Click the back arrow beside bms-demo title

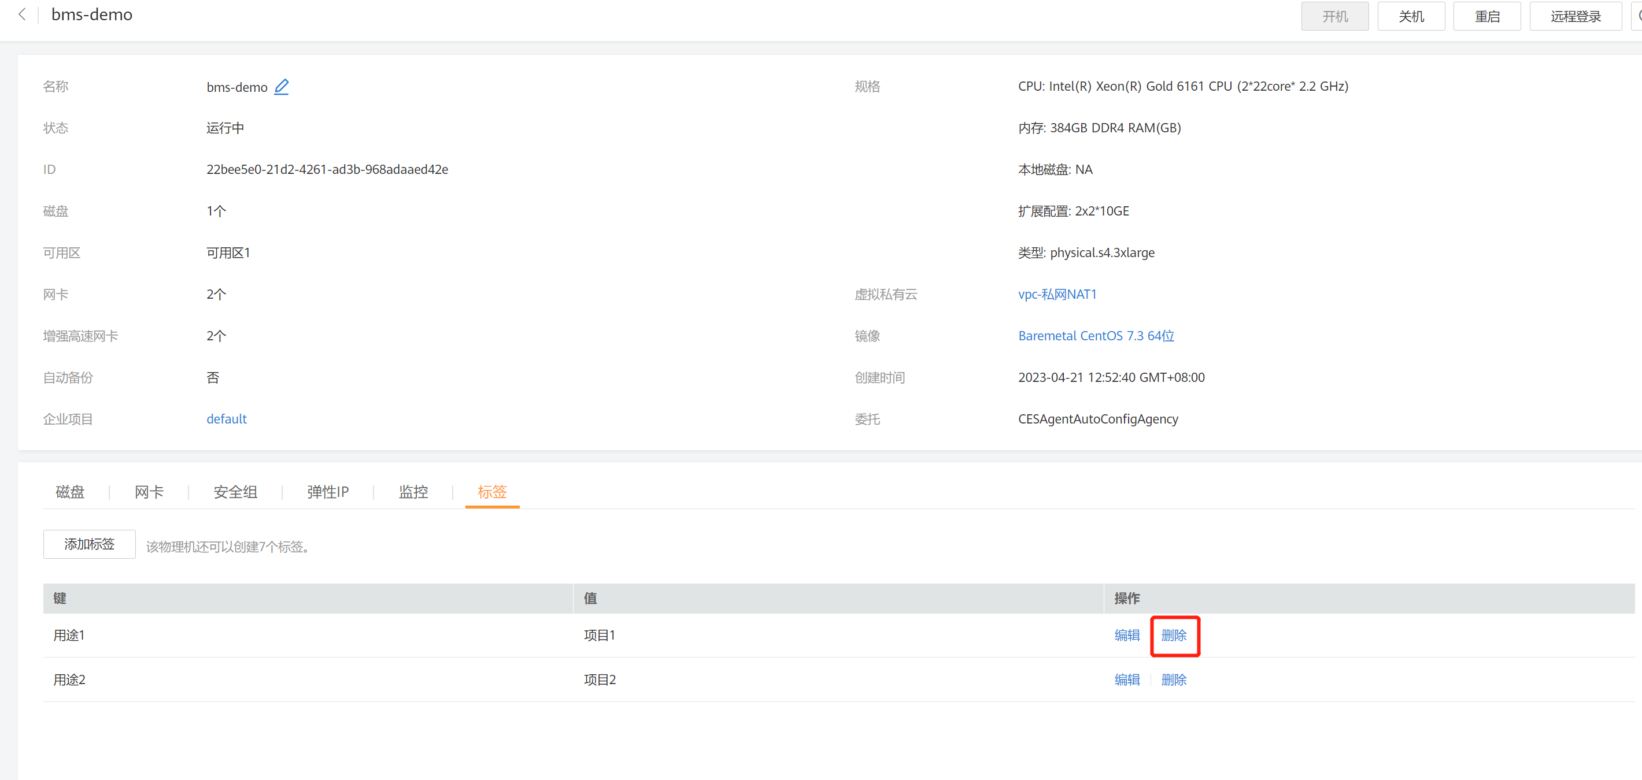coord(23,14)
